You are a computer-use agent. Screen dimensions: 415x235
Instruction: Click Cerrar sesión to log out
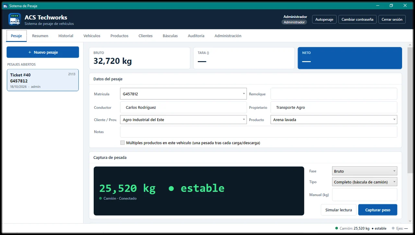[392, 19]
